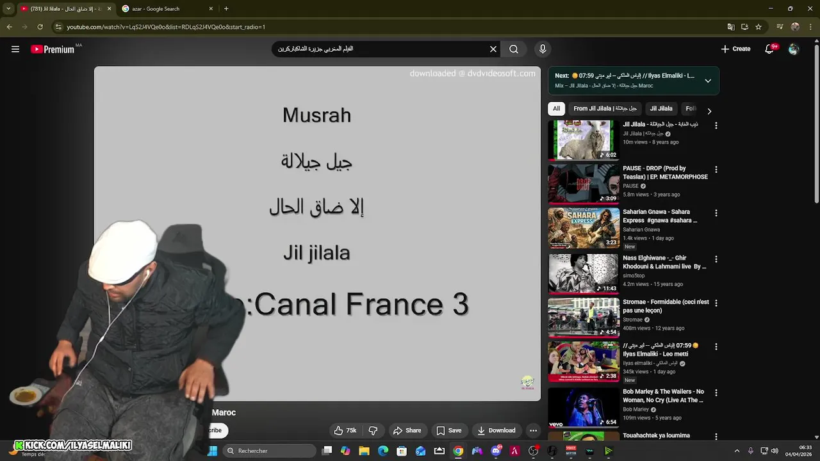The height and width of the screenshot is (461, 820).
Task: Translate this page icon in address bar
Action: pos(731,27)
